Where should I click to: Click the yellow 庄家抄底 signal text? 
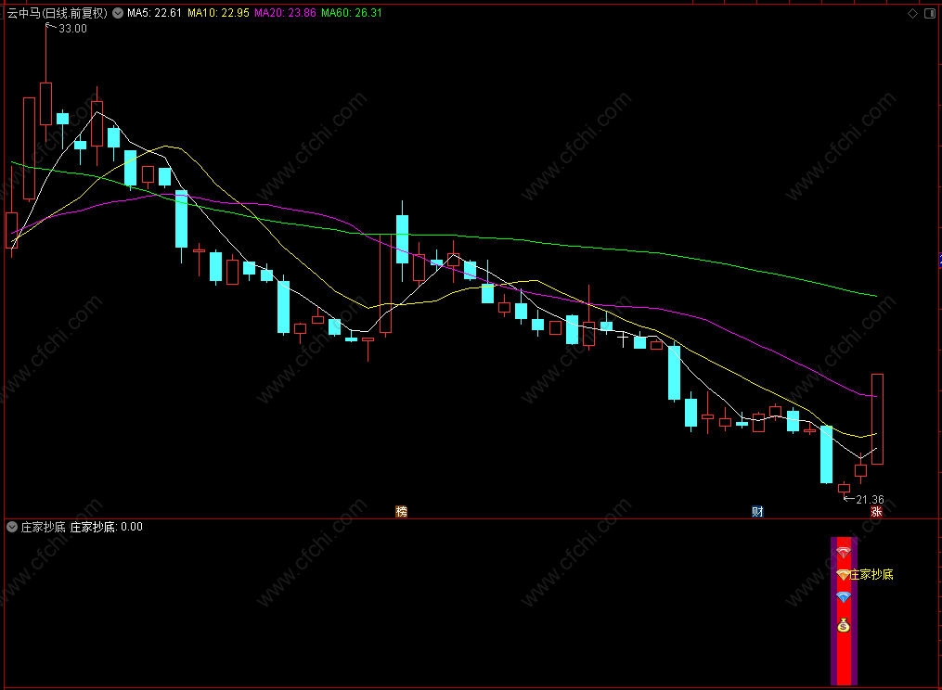pyautogui.click(x=871, y=575)
